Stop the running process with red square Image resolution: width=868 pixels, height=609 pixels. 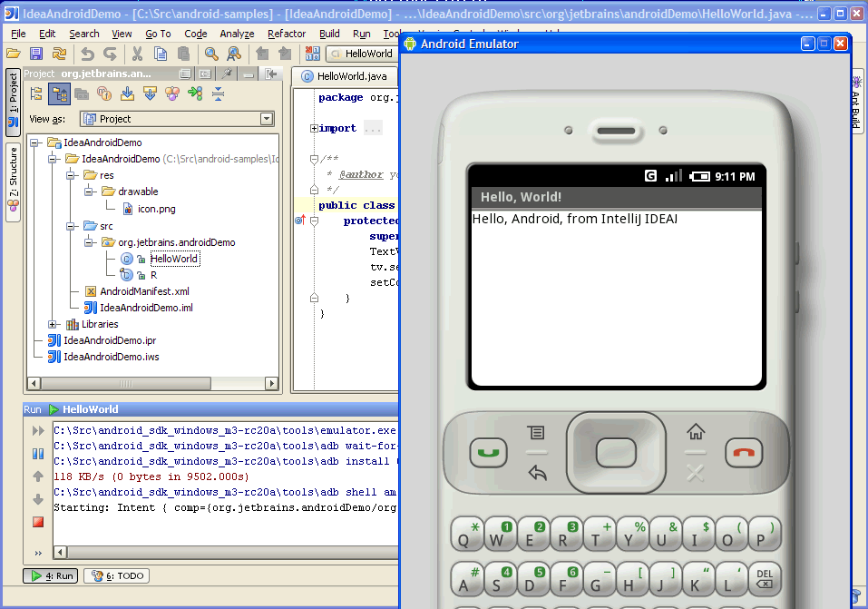[x=38, y=522]
